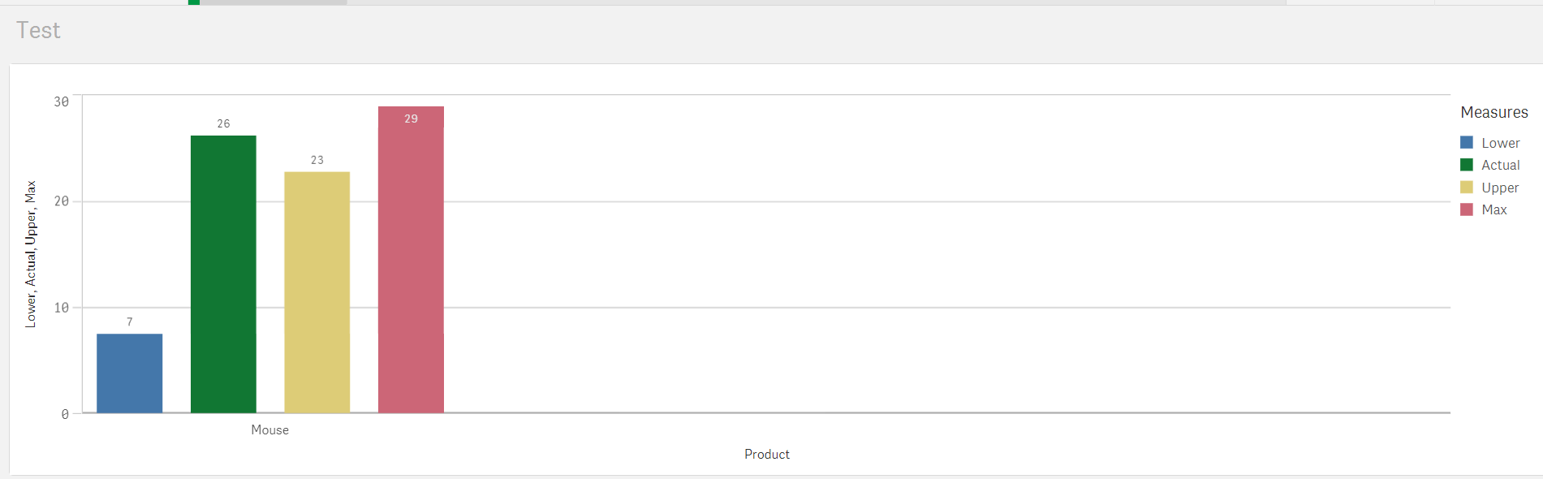
Task: Select the Lower legend label
Action: tap(1500, 143)
